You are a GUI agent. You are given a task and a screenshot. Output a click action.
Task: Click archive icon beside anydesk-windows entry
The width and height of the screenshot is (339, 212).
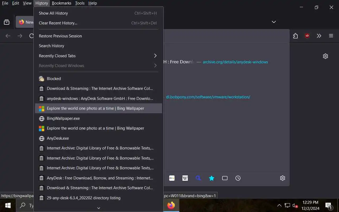(42, 99)
